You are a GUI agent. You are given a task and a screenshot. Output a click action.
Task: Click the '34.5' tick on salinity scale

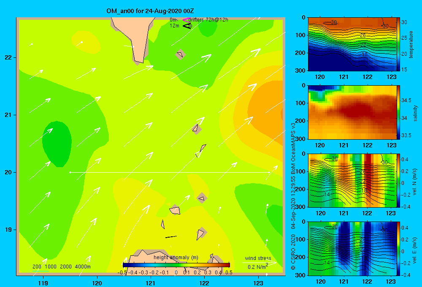pos(406,100)
